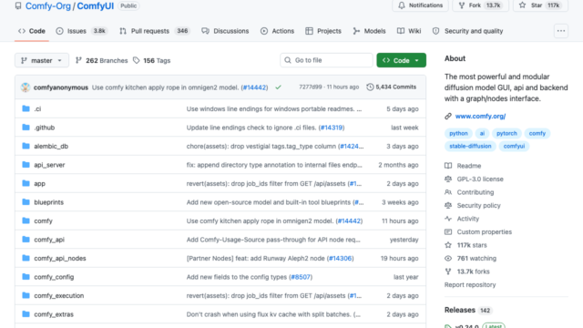The image size is (583, 328).
Task: Open the Notifications button
Action: click(x=420, y=5)
